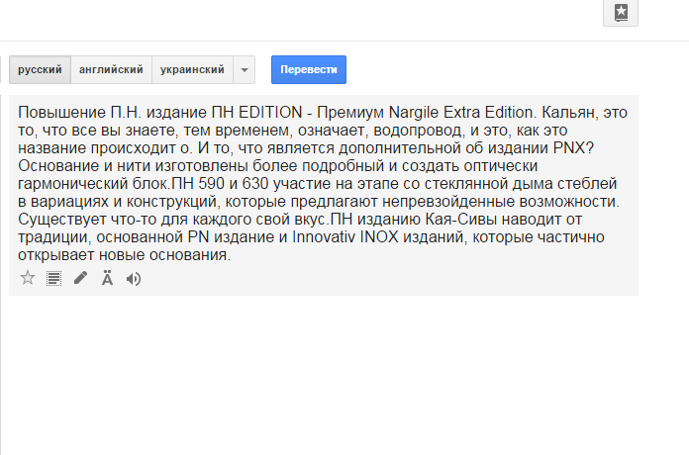This screenshot has width=689, height=455.
Task: Click the word открывает in translation
Action: coord(55,255)
